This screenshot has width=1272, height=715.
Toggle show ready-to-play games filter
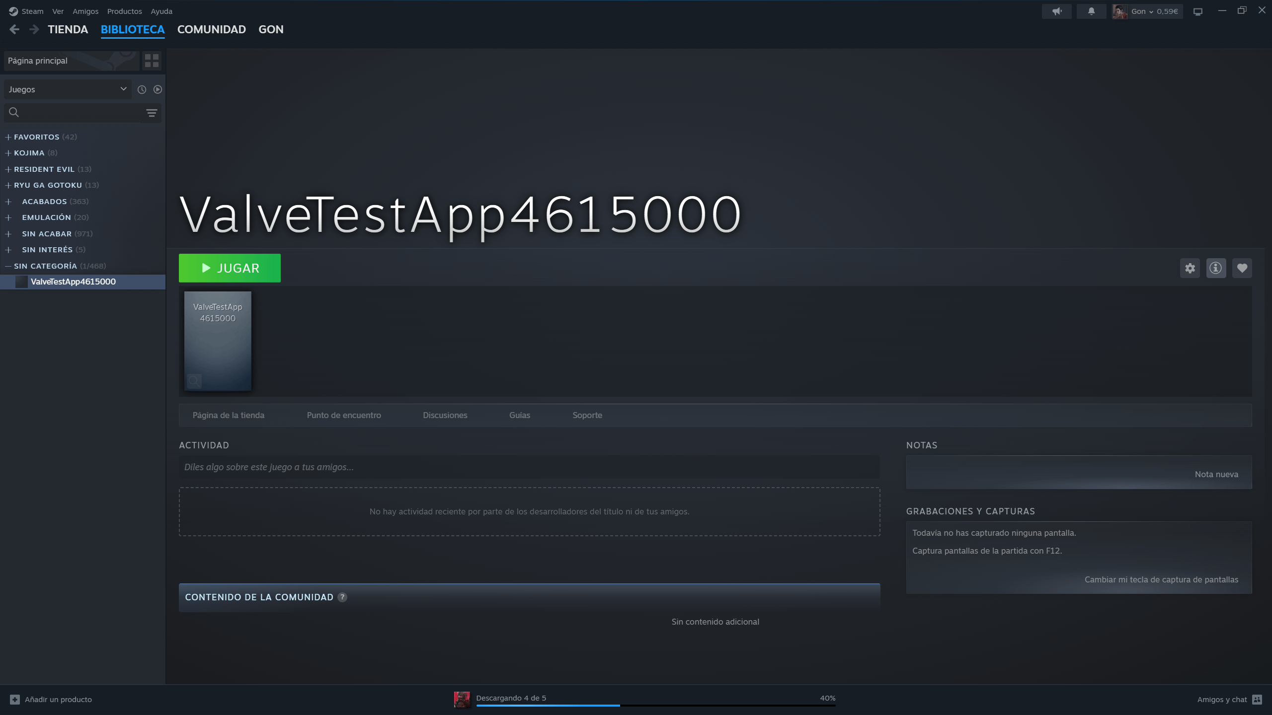pyautogui.click(x=158, y=89)
